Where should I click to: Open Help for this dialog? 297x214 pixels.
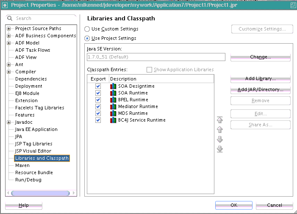click(x=24, y=205)
